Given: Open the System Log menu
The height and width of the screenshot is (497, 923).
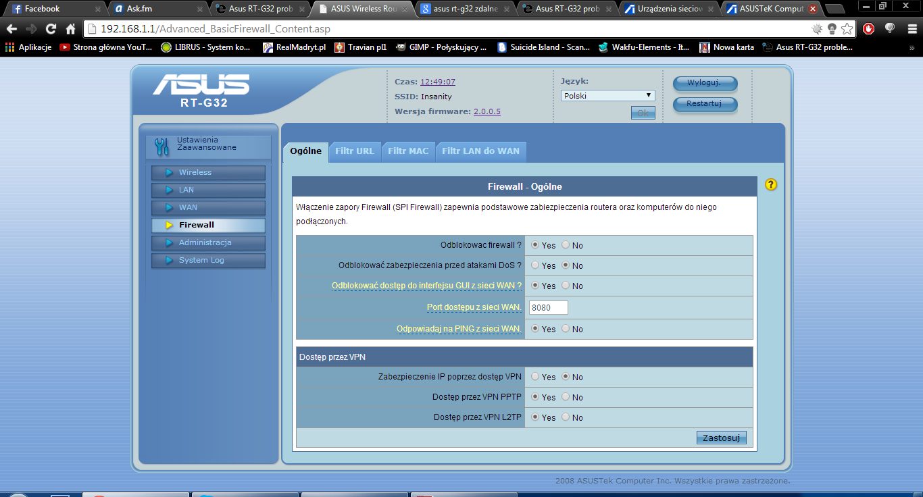Looking at the screenshot, I should pyautogui.click(x=208, y=261).
